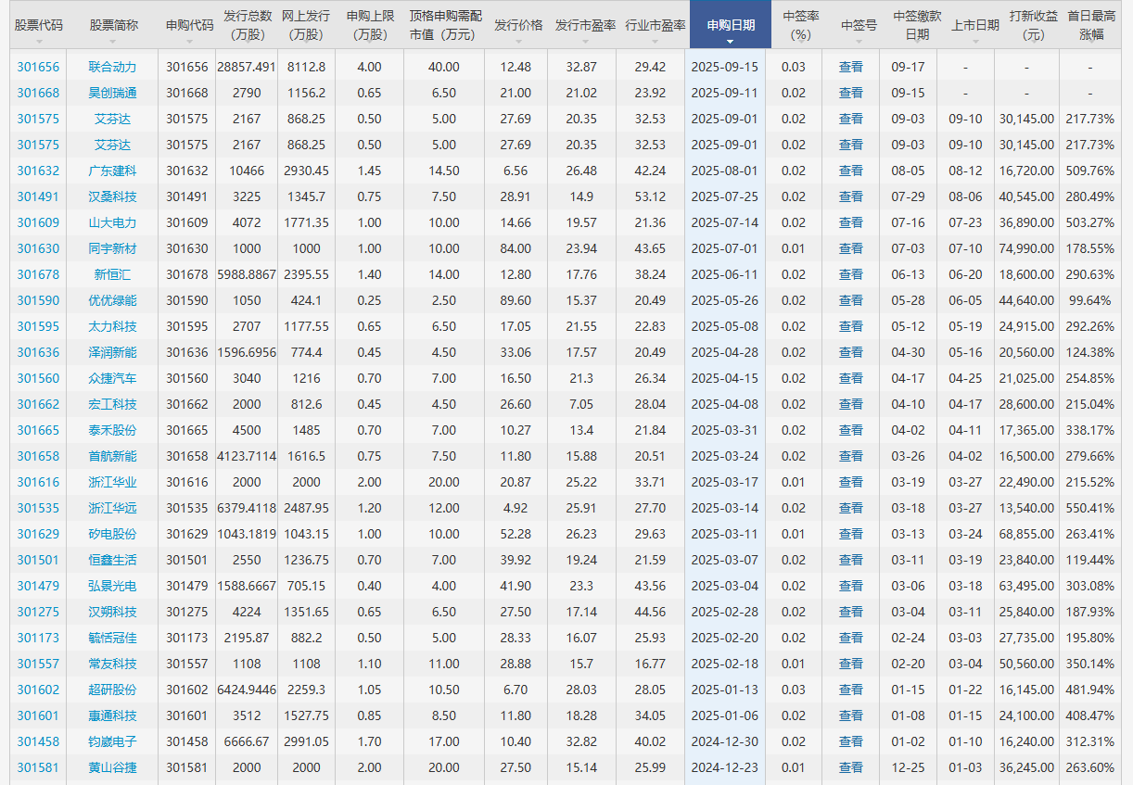Click 查看 in the 恒鑫生活 row

(x=851, y=560)
